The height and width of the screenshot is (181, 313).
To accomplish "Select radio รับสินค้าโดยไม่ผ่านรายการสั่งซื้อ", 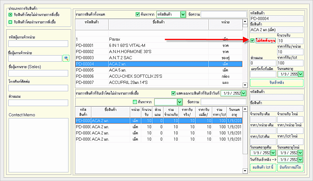I will point(10,14).
